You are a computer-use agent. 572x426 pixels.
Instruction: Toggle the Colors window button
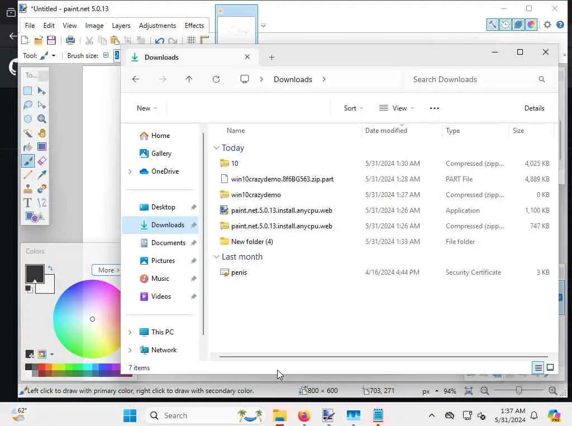point(531,25)
